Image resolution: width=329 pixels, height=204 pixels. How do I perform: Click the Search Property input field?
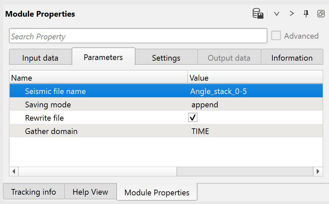138,36
